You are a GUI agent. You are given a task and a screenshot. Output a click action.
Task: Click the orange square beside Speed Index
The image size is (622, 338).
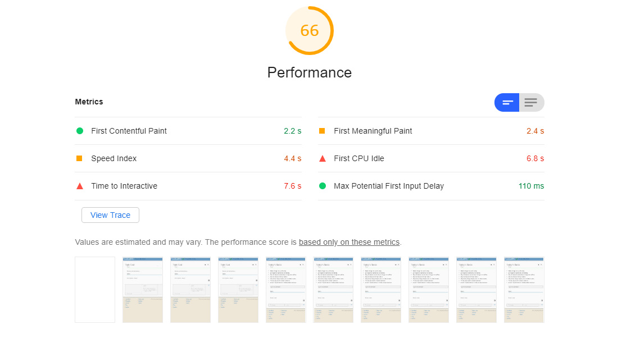click(x=79, y=158)
